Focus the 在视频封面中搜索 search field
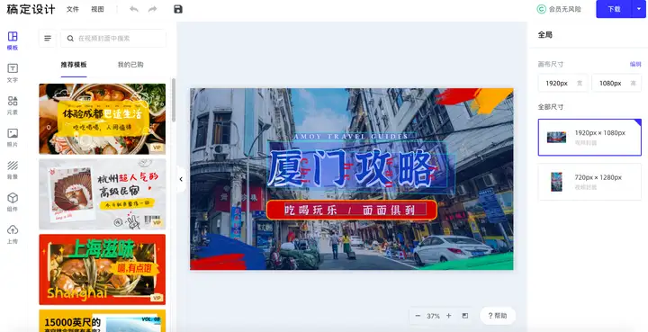648x332 pixels. coord(113,39)
